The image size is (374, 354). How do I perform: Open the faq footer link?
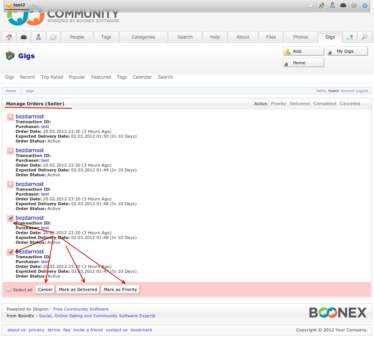pos(67,330)
